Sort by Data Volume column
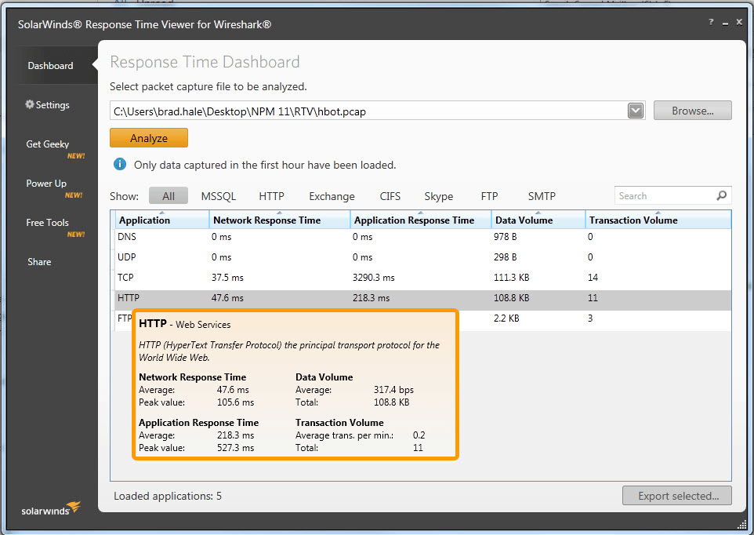Screen dimensions: 754x535 [538, 220]
